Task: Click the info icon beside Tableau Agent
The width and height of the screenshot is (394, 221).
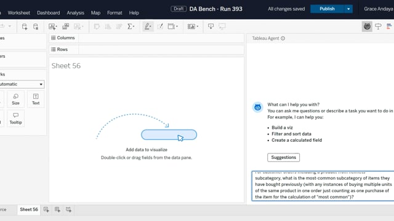Action: coord(283,38)
